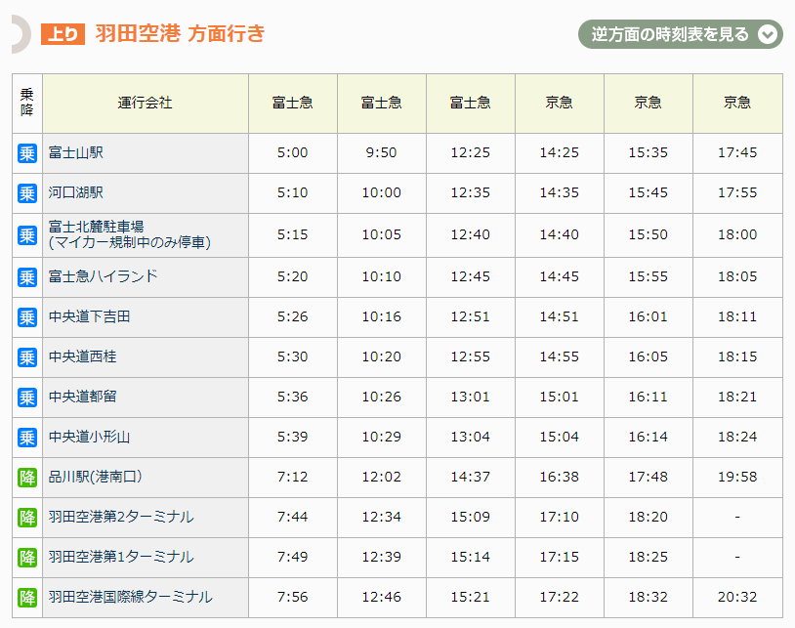The height and width of the screenshot is (628, 795).
Task: Click the 7:12 arrival at 品川駅
Action: [x=293, y=477]
